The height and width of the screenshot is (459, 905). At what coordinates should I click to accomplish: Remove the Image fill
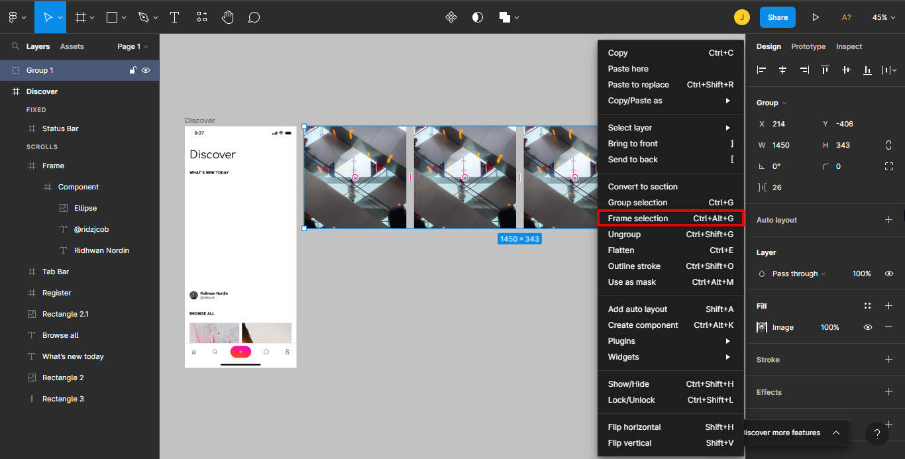pos(889,327)
